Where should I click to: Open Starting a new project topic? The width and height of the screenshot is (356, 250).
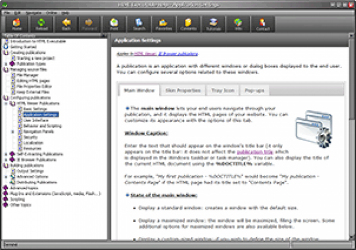tap(36, 58)
